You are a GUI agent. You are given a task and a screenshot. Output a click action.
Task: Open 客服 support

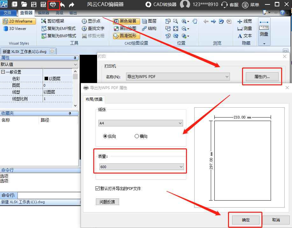[230, 4]
